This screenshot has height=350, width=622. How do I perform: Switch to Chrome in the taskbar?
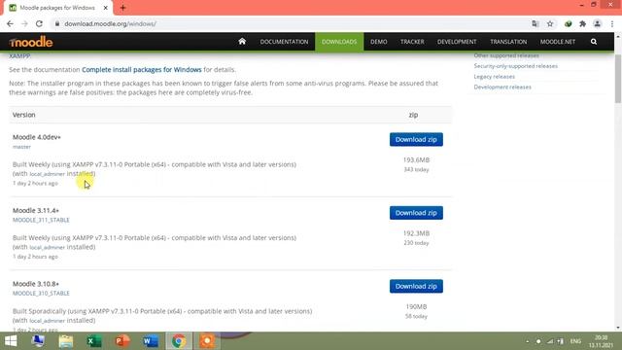(179, 341)
